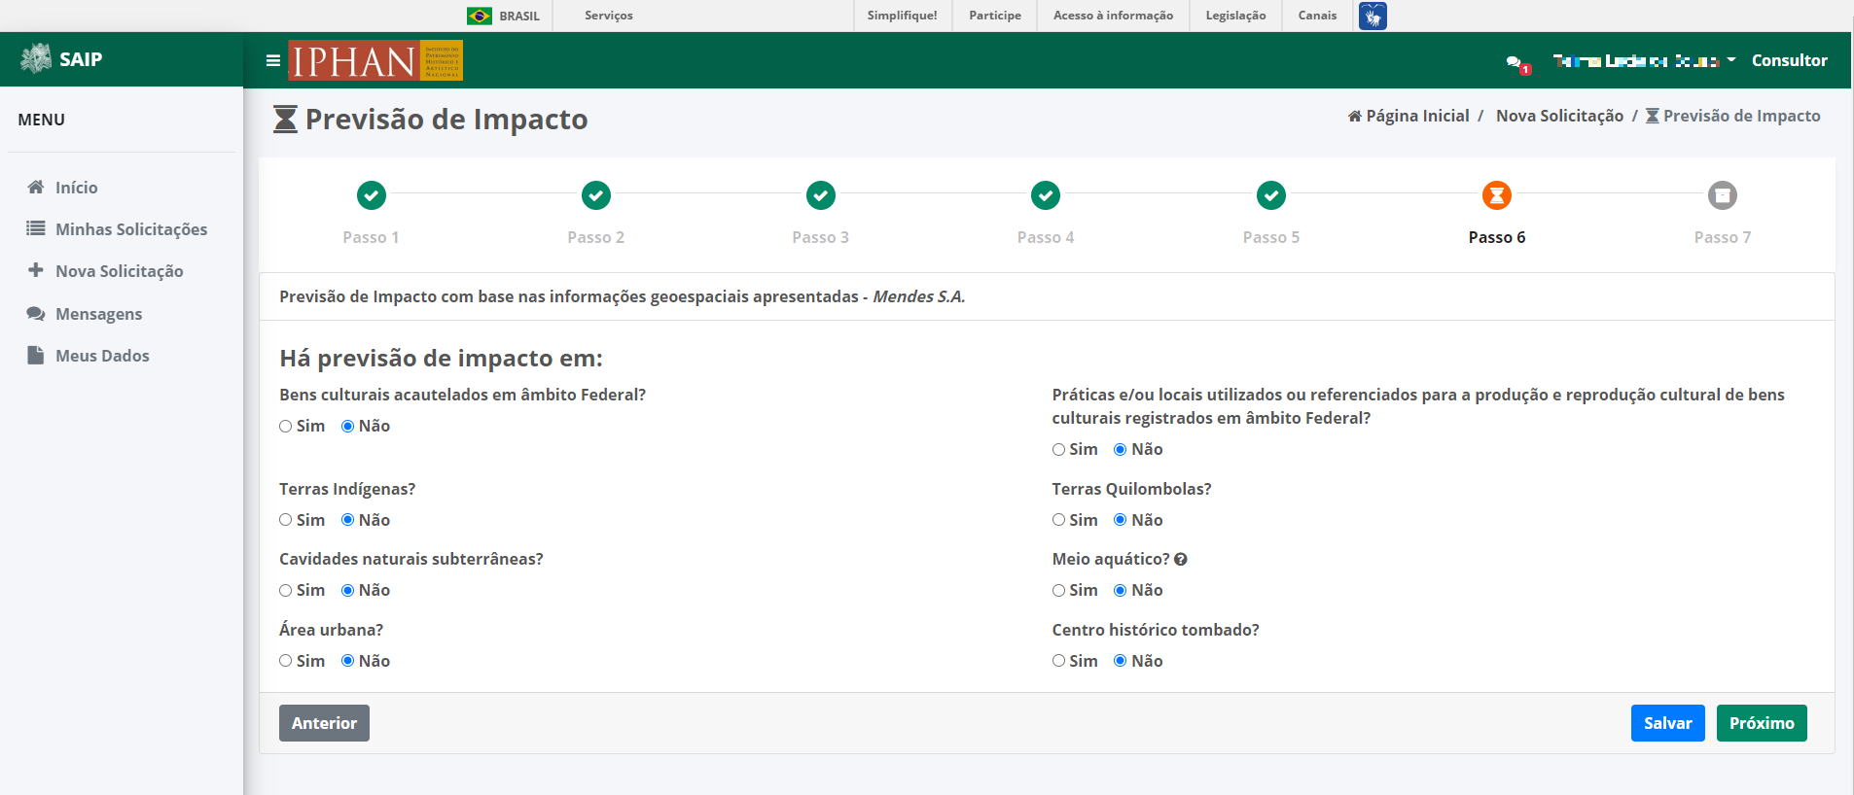Click the Passo 4 completed check icon
Viewport: 1854px width, 795px height.
point(1046,195)
